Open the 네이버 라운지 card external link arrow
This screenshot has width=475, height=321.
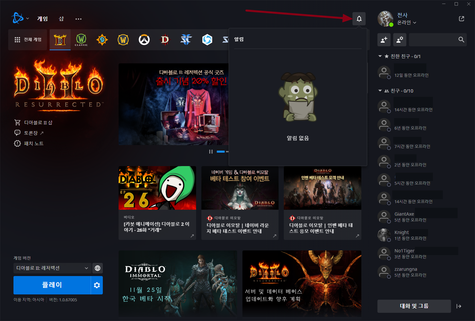point(275,236)
